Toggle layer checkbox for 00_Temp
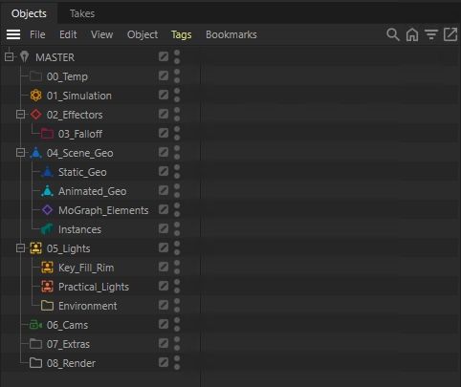 (164, 75)
